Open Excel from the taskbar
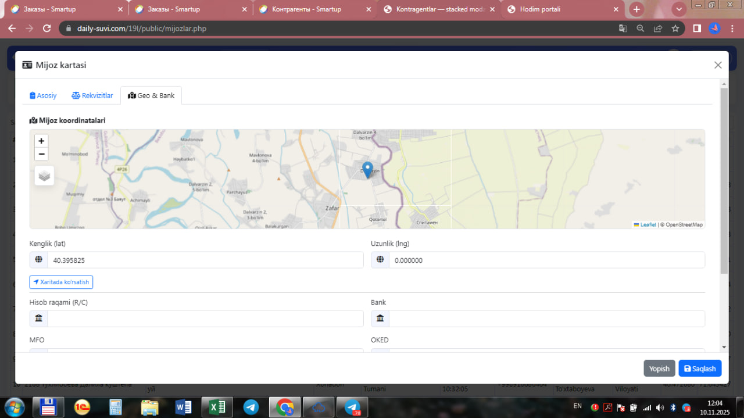The width and height of the screenshot is (744, 418). (217, 407)
